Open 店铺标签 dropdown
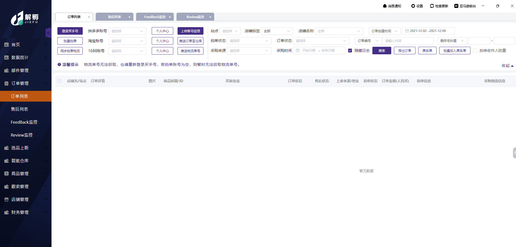The image size is (516, 247). tap(277, 31)
